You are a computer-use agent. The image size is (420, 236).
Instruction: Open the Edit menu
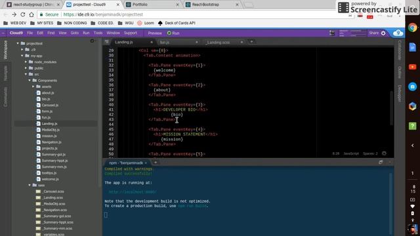pos(40,33)
